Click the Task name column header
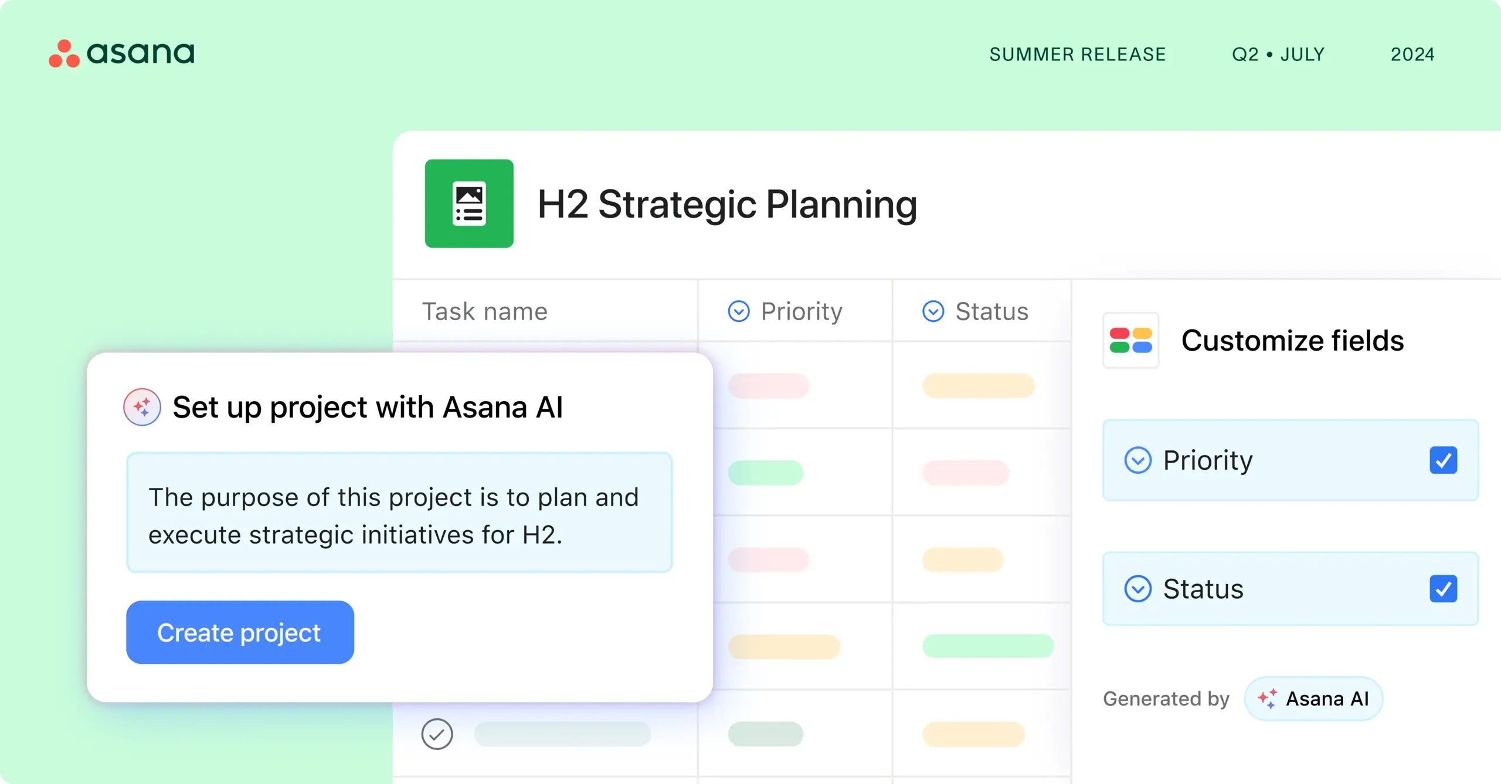This screenshot has width=1501, height=784. tap(485, 311)
